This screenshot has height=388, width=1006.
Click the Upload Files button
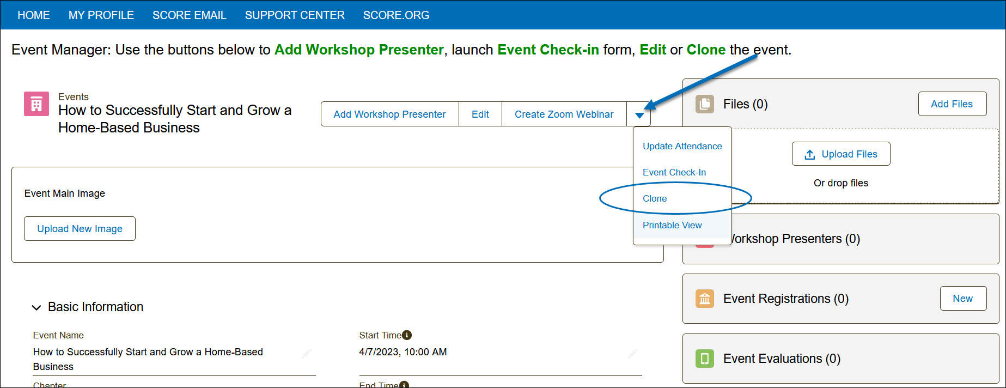tap(841, 154)
